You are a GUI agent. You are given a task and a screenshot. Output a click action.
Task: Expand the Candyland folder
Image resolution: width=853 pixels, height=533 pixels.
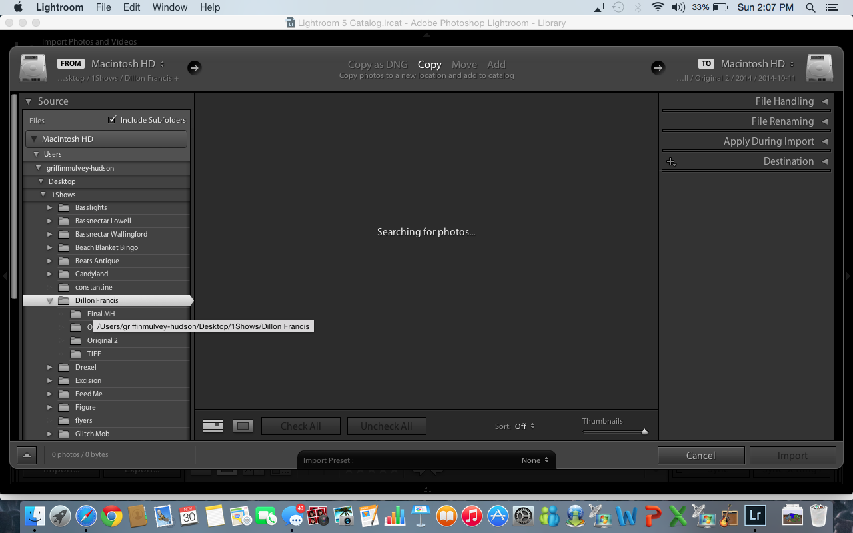[x=49, y=274]
